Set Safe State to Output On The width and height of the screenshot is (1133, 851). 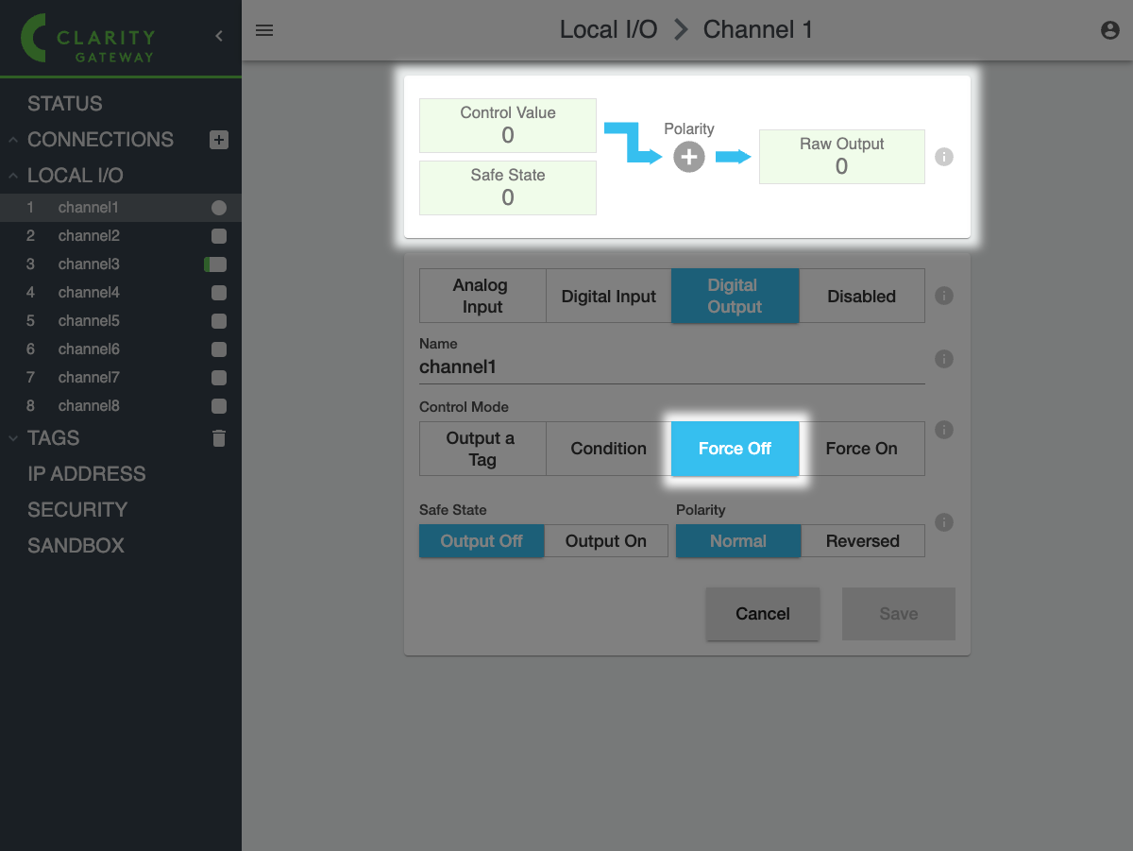[x=606, y=541]
